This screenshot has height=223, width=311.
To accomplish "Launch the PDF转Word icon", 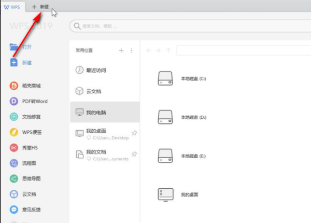I will [x=14, y=101].
